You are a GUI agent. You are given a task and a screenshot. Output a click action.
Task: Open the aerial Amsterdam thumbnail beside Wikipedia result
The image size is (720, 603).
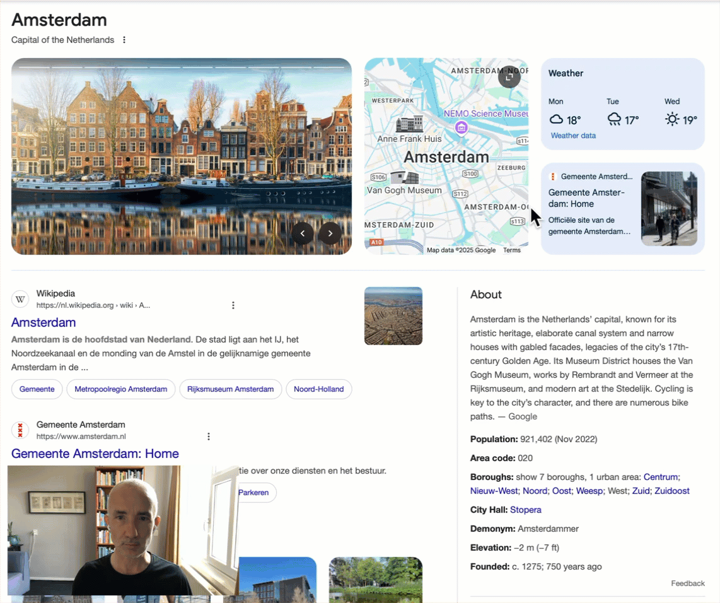tap(393, 316)
